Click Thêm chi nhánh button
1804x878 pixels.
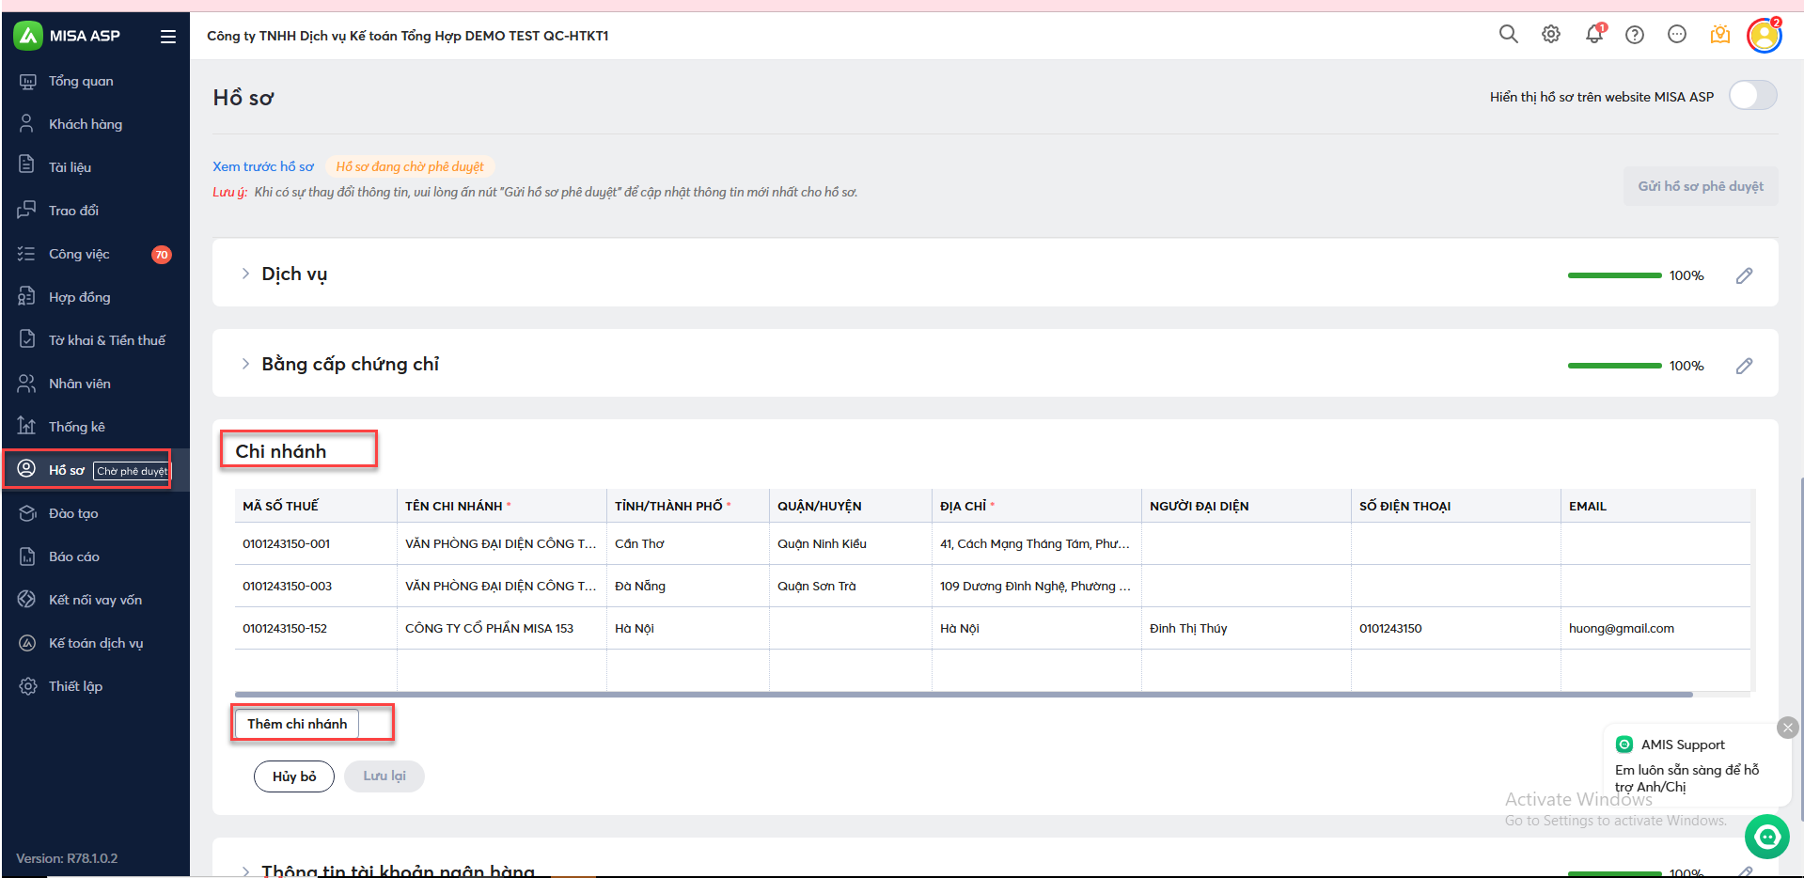tap(297, 724)
